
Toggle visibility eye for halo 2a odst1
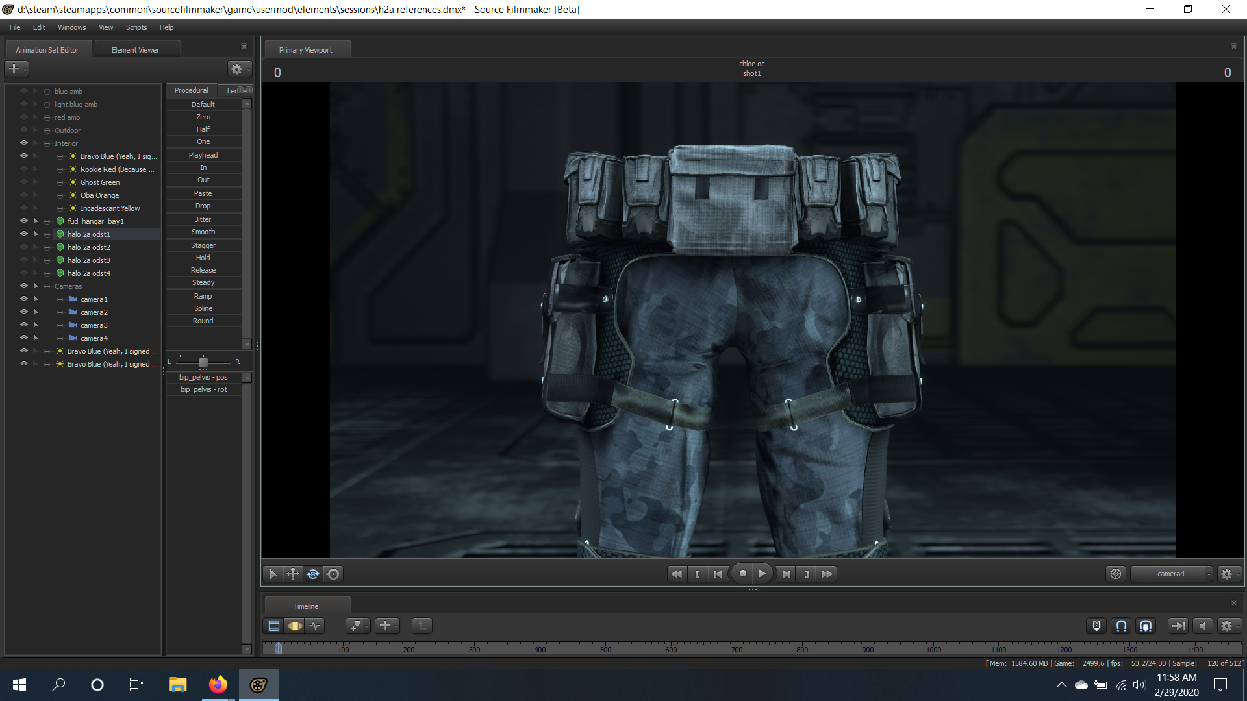pos(24,234)
